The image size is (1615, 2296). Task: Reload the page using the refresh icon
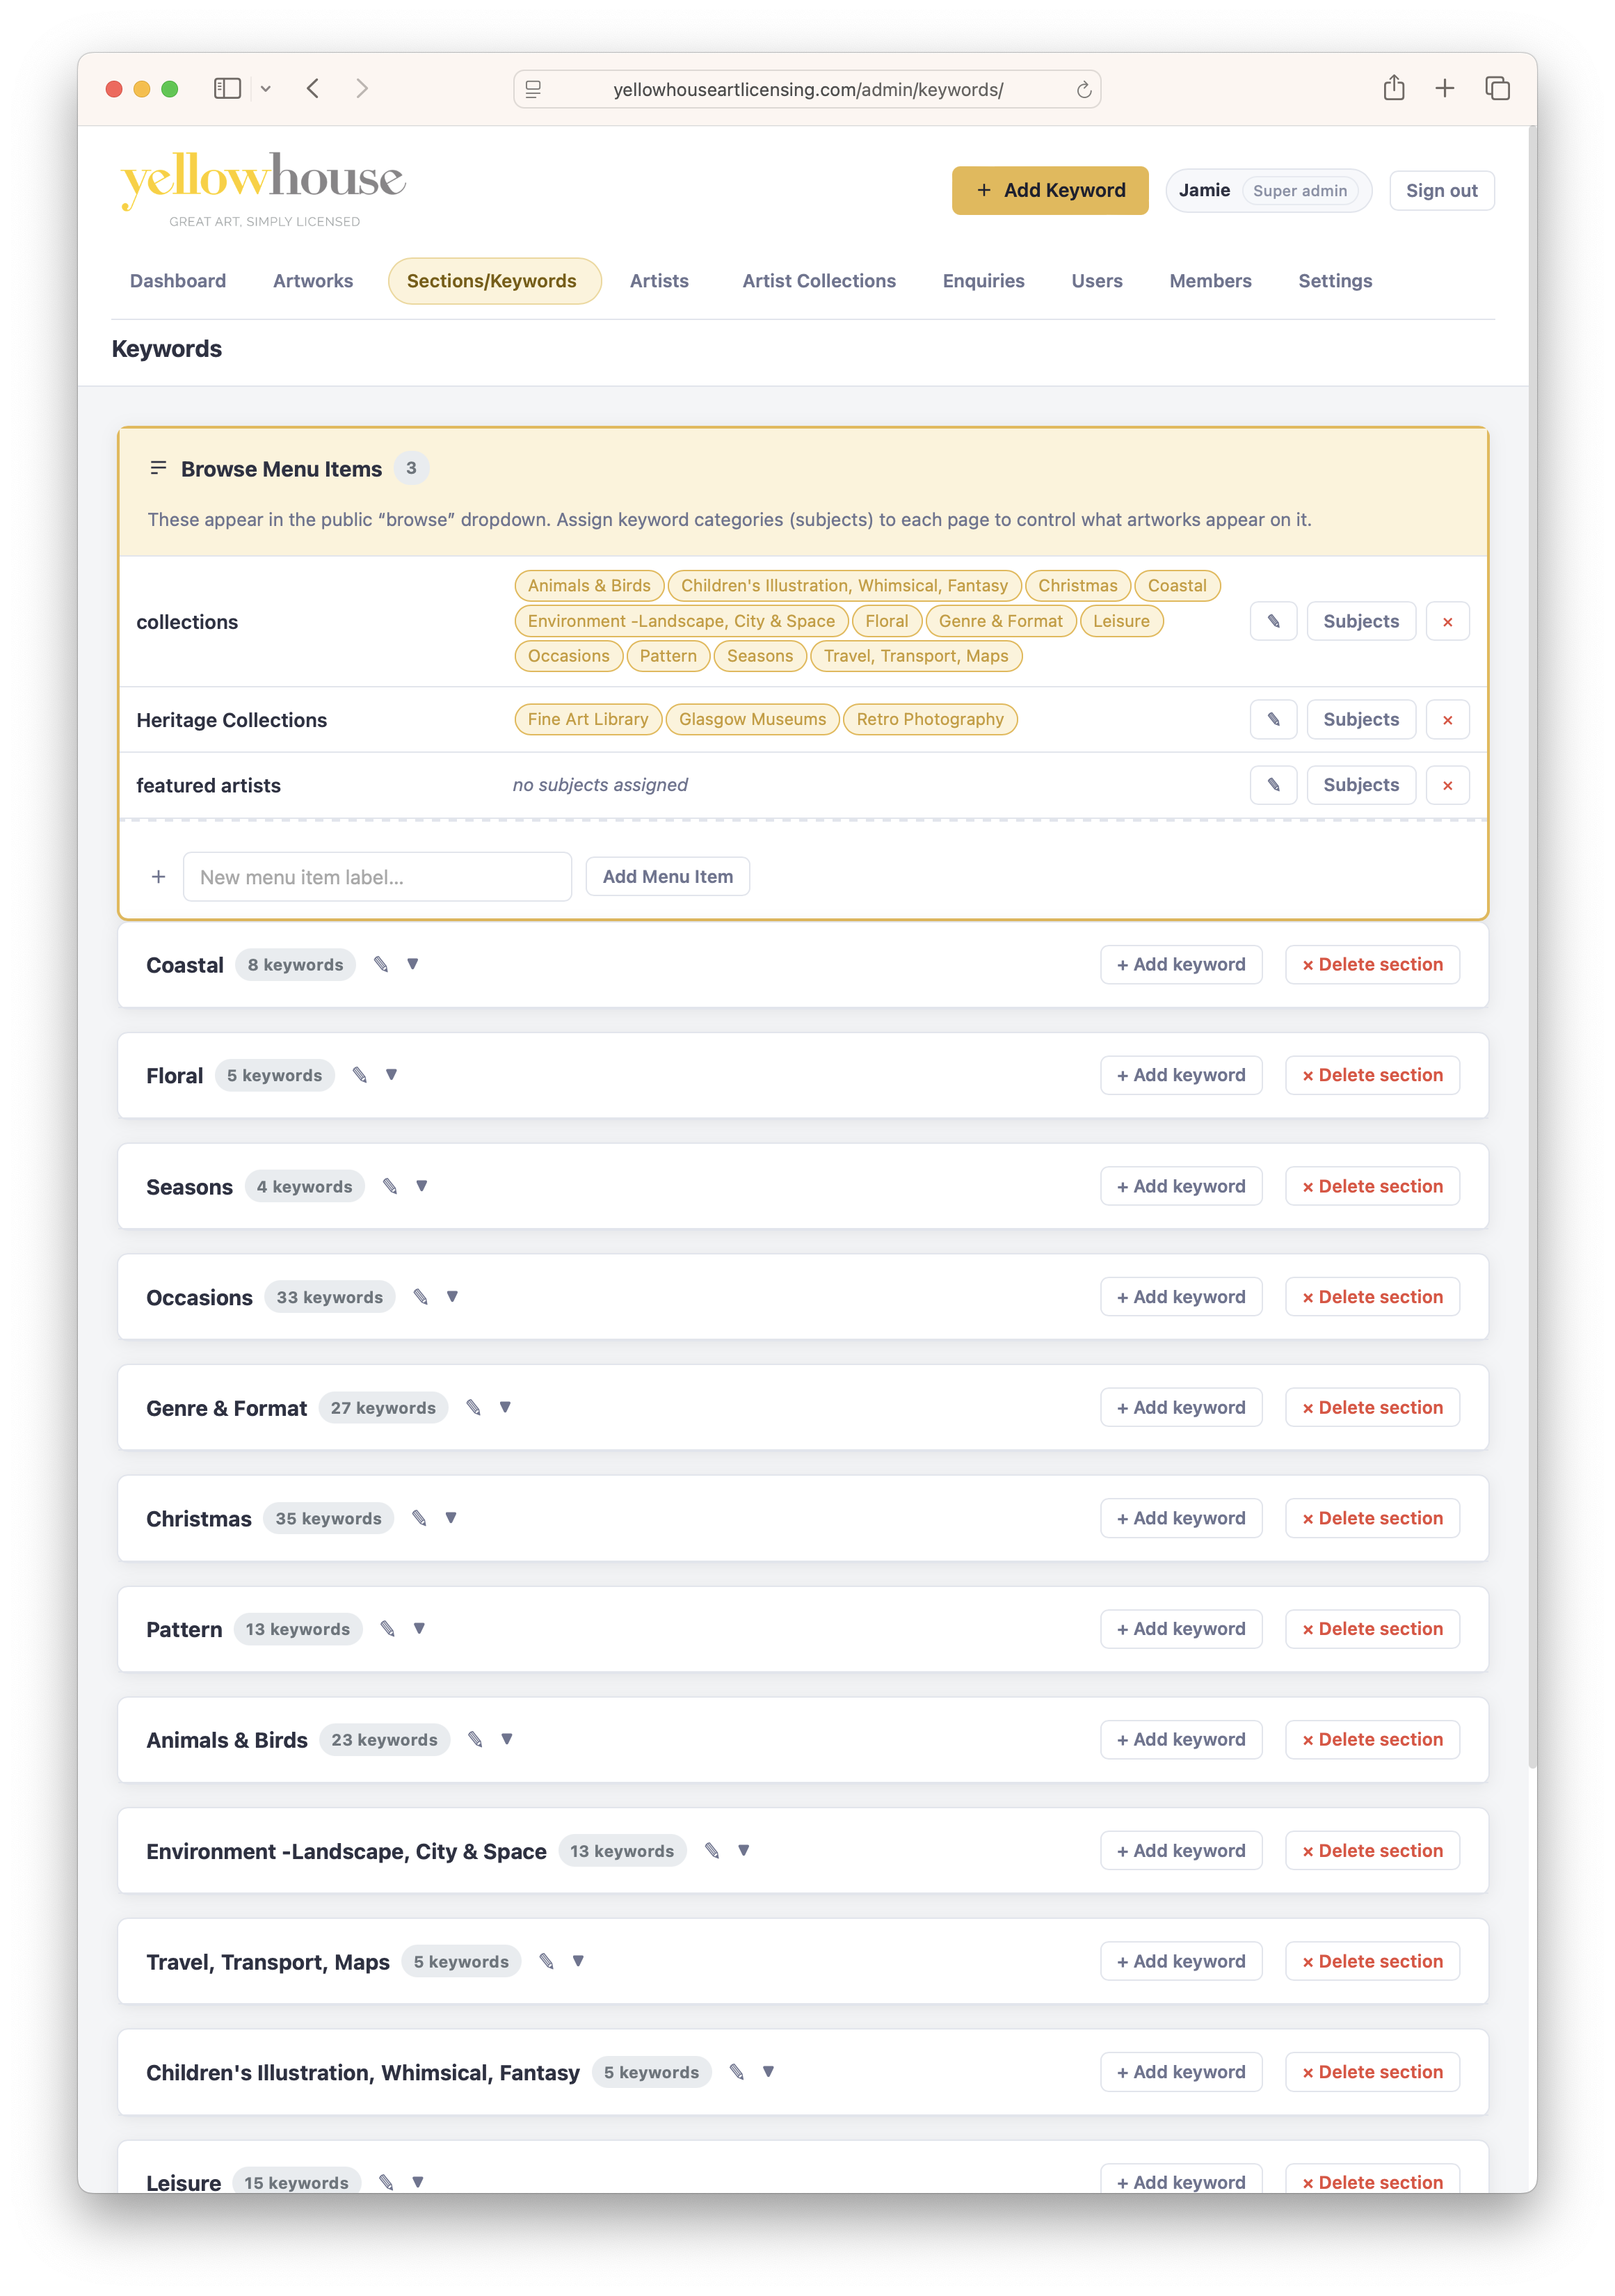(x=1084, y=90)
